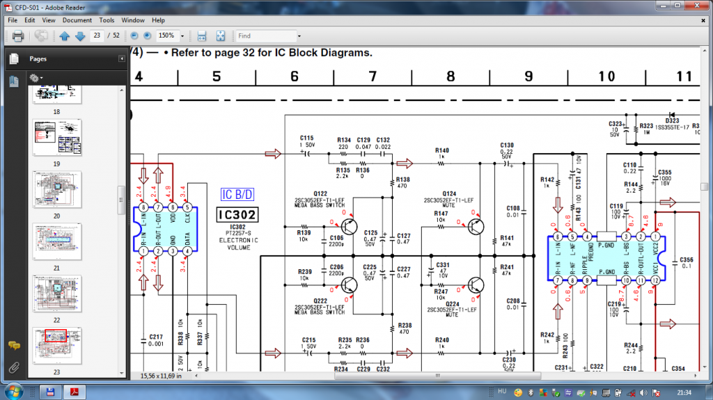This screenshot has width=713, height=400.
Task: Select page 21 thumbnail
Action: point(57,242)
